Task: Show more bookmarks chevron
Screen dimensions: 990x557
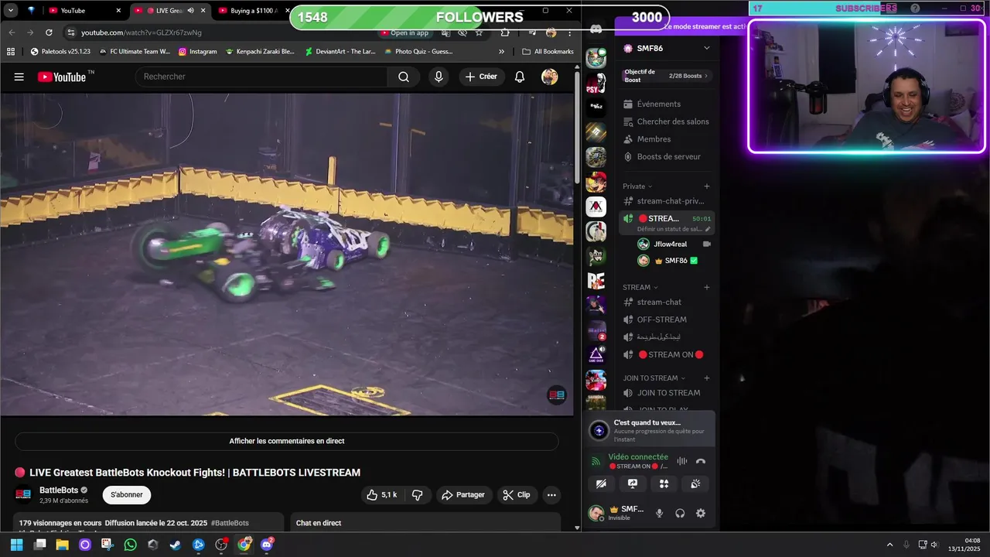Action: 501,52
